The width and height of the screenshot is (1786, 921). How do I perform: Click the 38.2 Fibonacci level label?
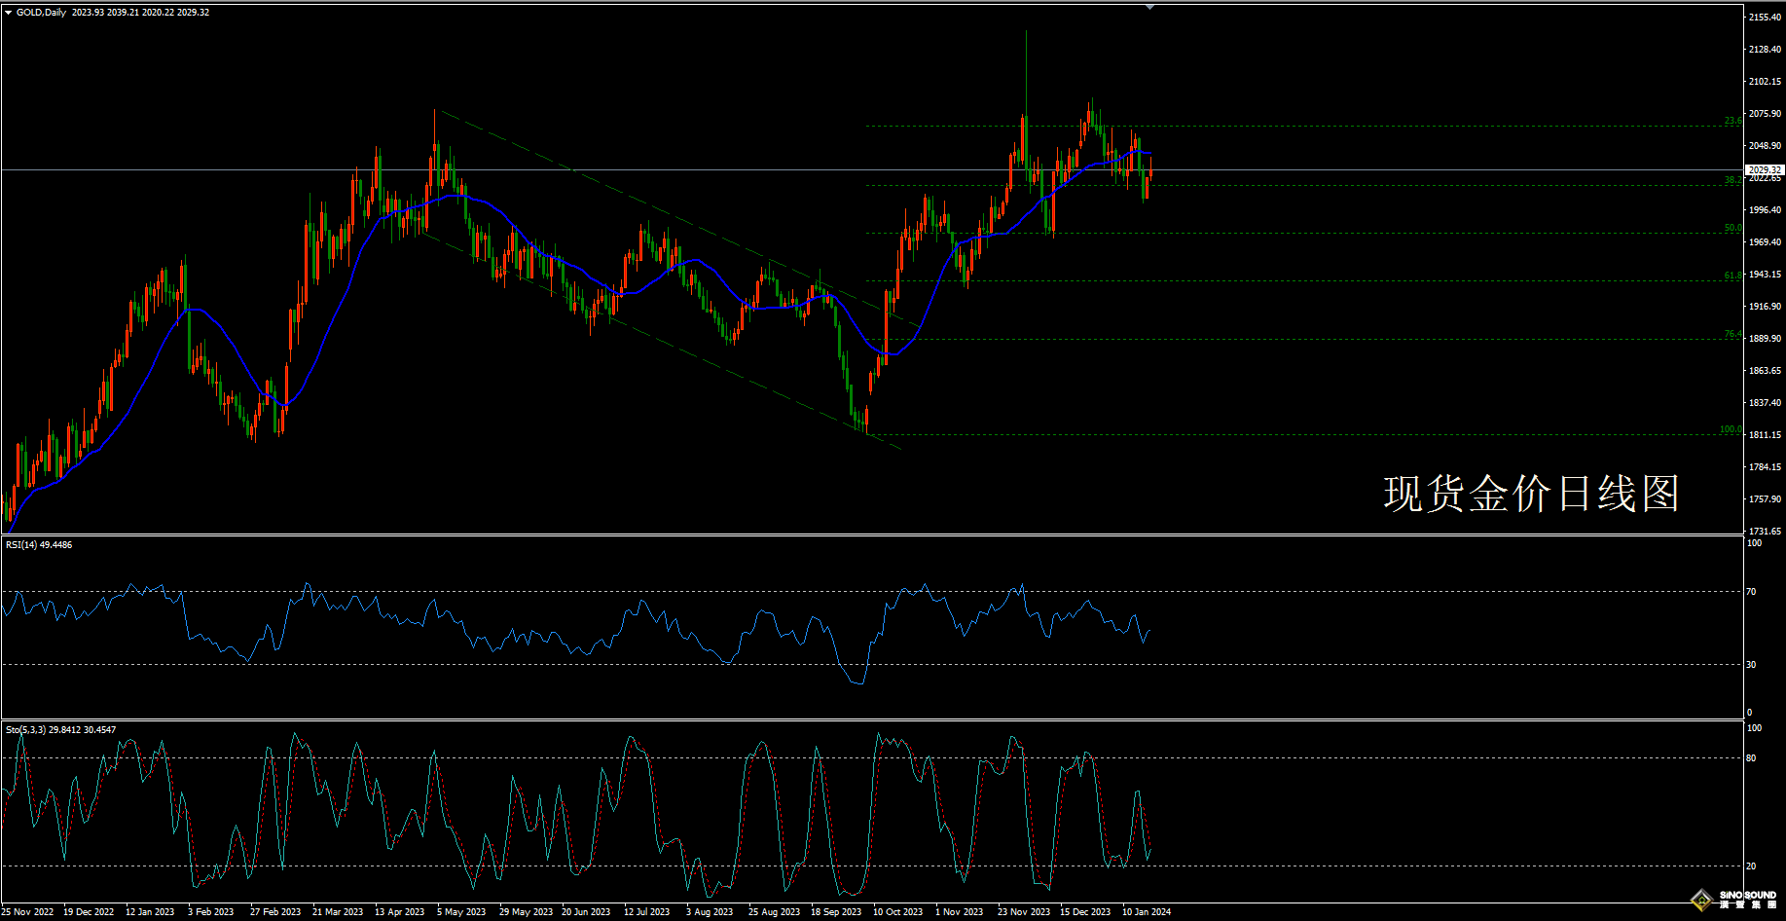(1732, 180)
